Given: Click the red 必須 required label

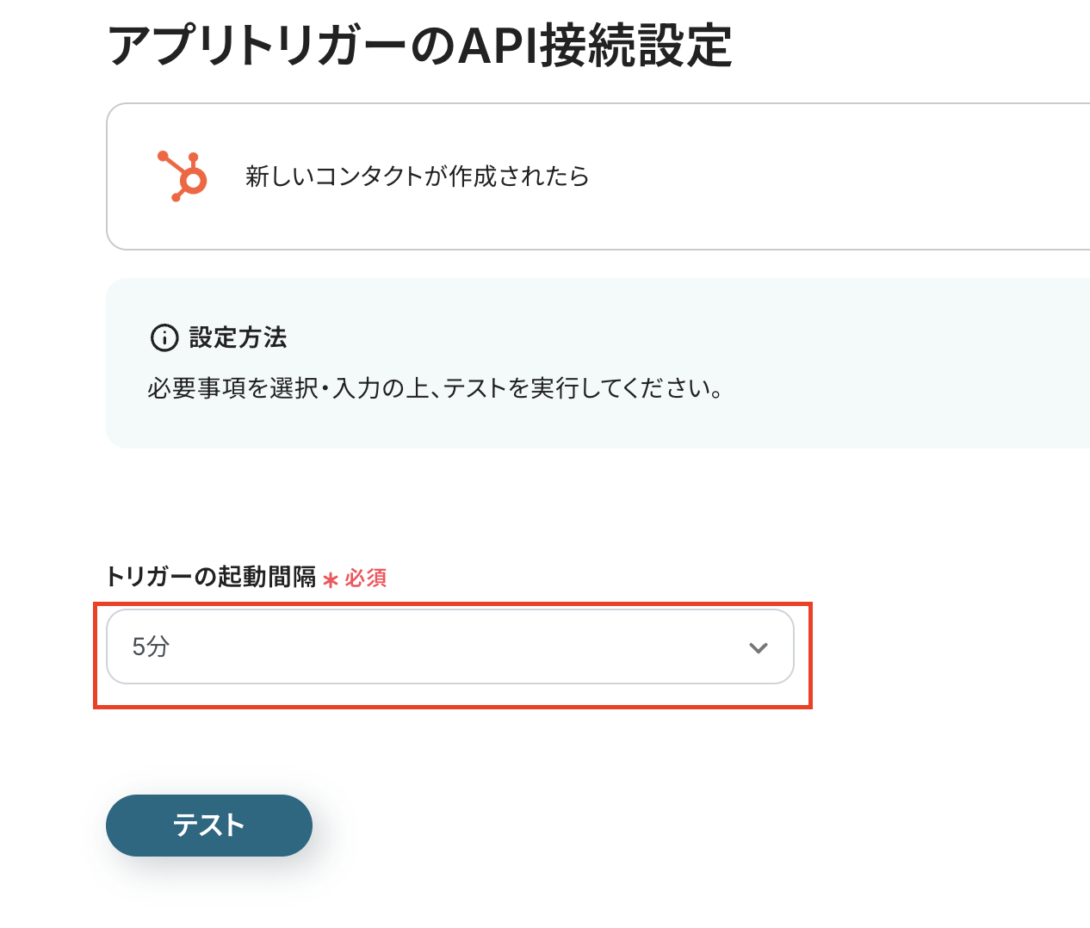Looking at the screenshot, I should click(366, 578).
